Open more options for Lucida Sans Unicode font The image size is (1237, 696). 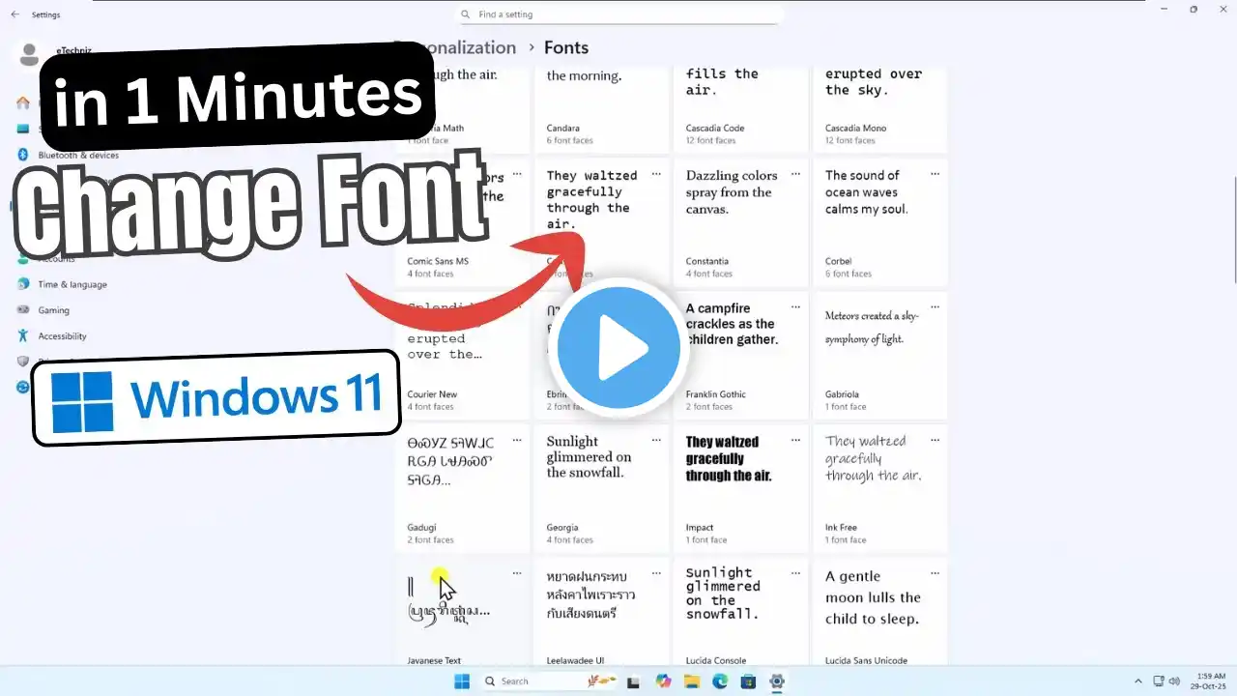935,574
